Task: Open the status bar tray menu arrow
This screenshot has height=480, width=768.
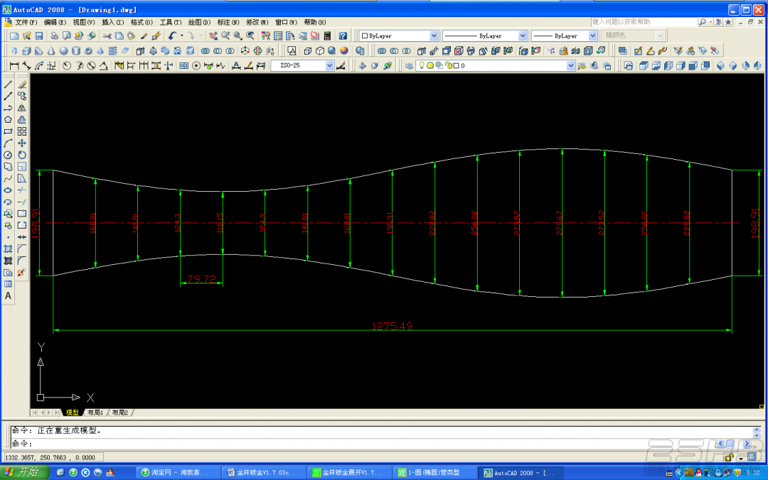Action: (741, 458)
